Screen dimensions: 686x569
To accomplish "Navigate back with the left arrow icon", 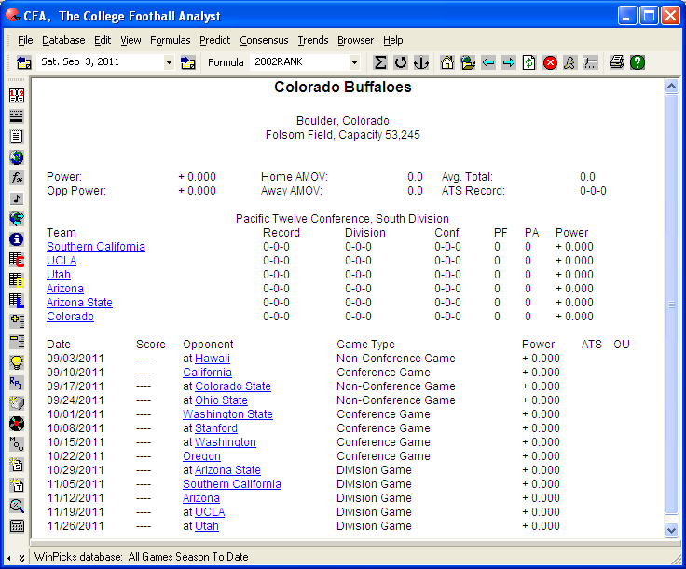I will pyautogui.click(x=487, y=62).
